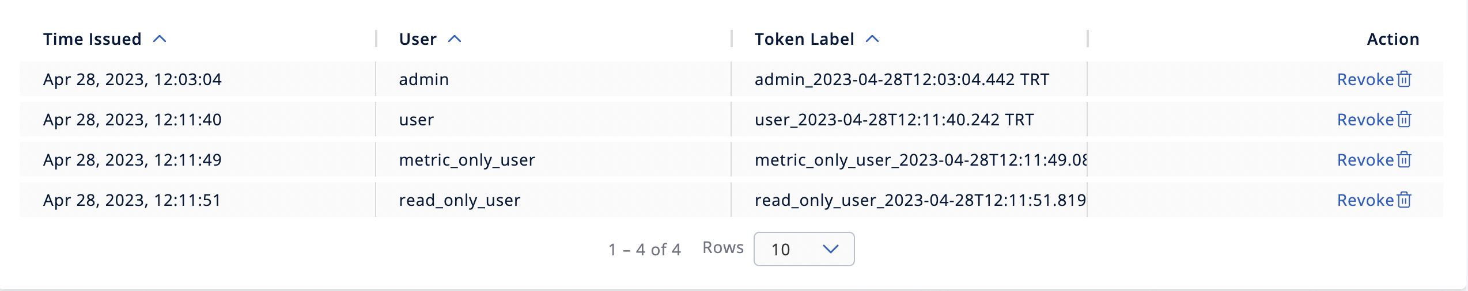Revoke the metric_only_user token

[1365, 160]
